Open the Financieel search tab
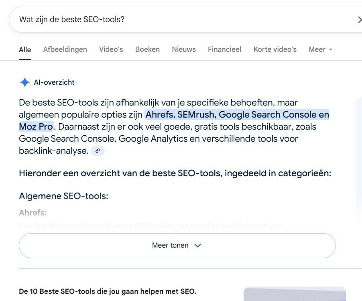Screen dimensions: 362x301 (x=225, y=49)
